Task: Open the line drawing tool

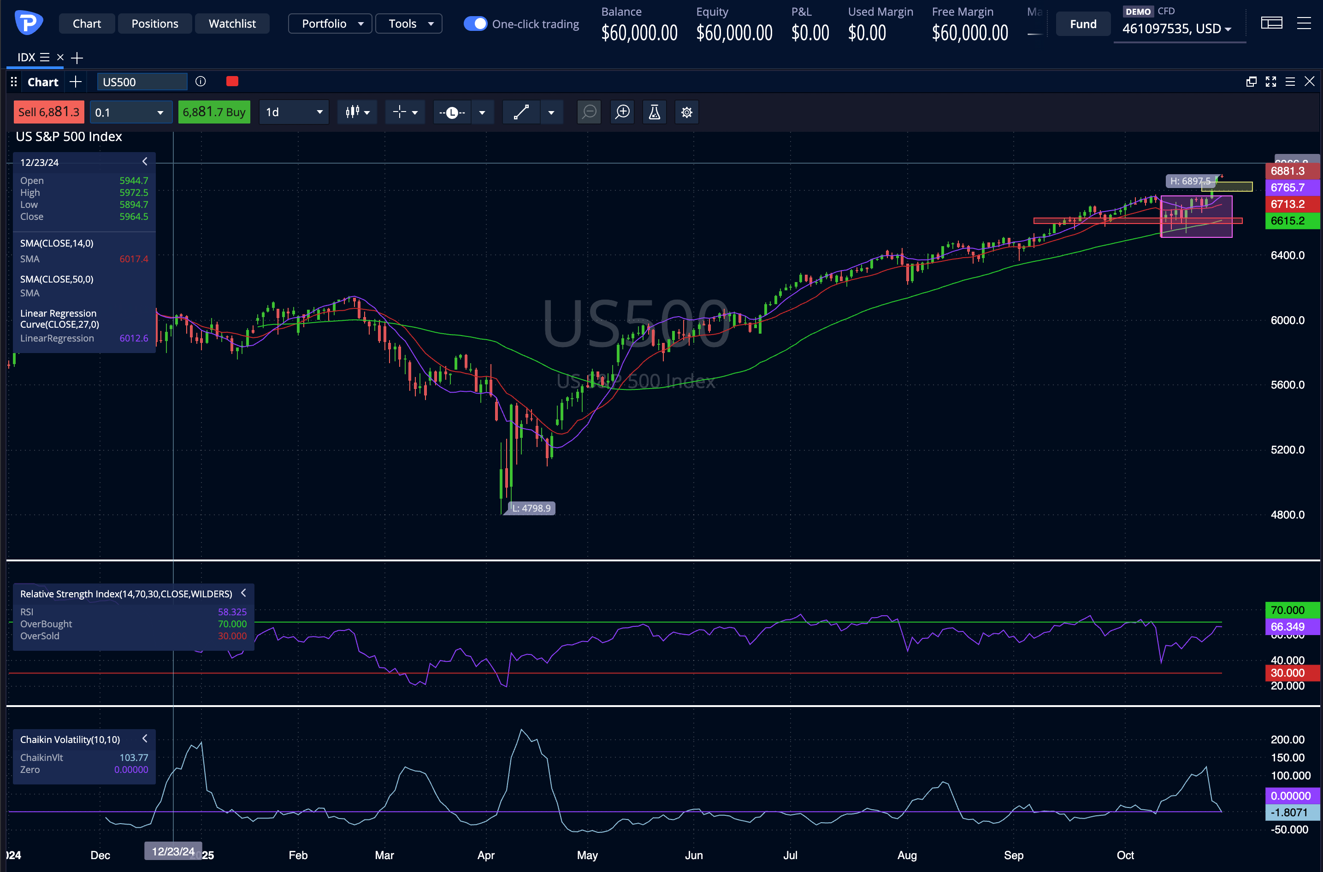Action: (x=521, y=112)
